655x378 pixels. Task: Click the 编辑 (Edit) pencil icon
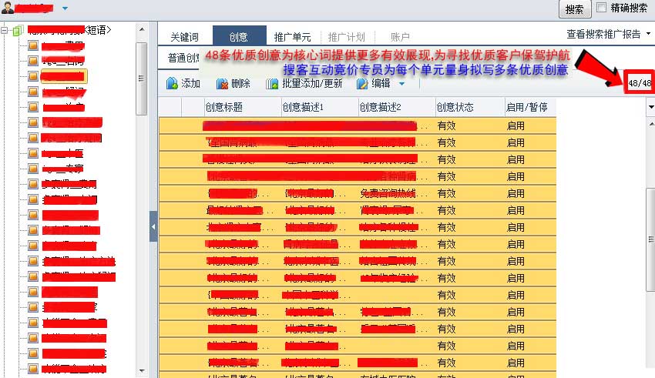point(362,84)
